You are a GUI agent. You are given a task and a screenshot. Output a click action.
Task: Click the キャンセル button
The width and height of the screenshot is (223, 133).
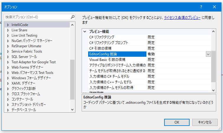click(x=205, y=122)
